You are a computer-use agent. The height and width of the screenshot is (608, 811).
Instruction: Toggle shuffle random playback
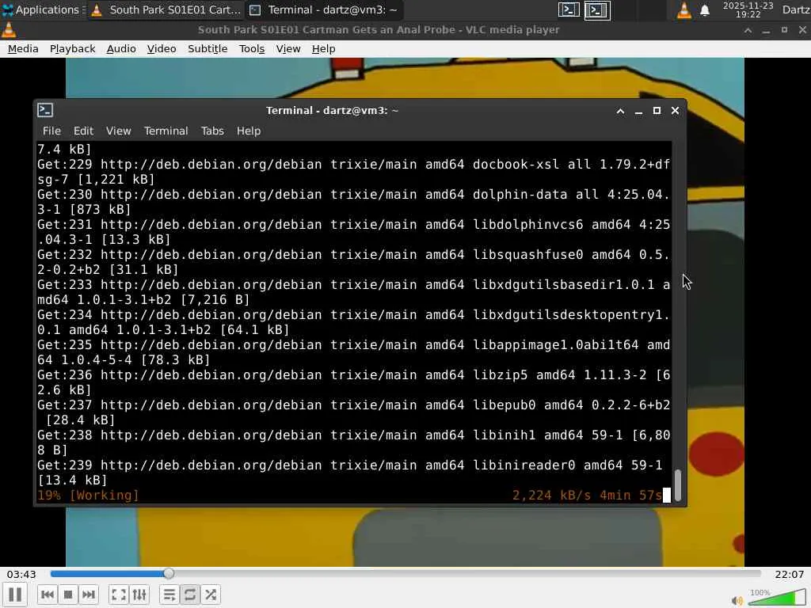tap(211, 595)
